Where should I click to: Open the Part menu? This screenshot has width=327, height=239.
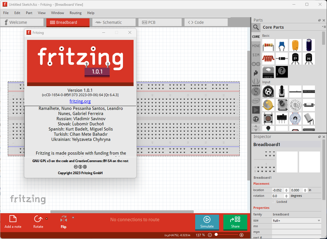tap(29, 13)
